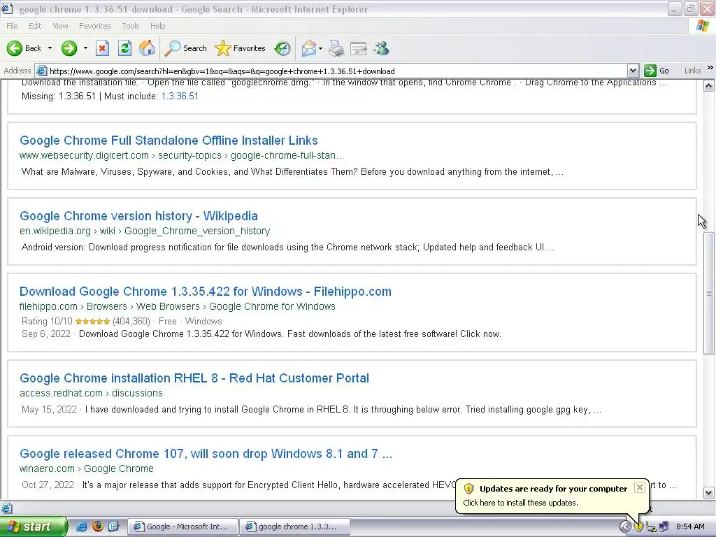Image resolution: width=716 pixels, height=537 pixels.
Task: Click the IE page icon in status bar
Action: click(x=7, y=508)
